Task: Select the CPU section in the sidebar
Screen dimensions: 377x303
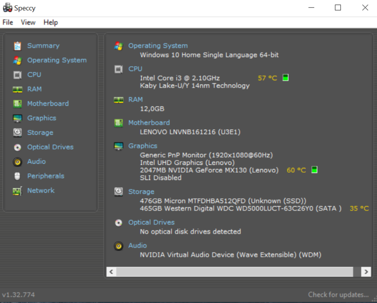Action: [34, 74]
